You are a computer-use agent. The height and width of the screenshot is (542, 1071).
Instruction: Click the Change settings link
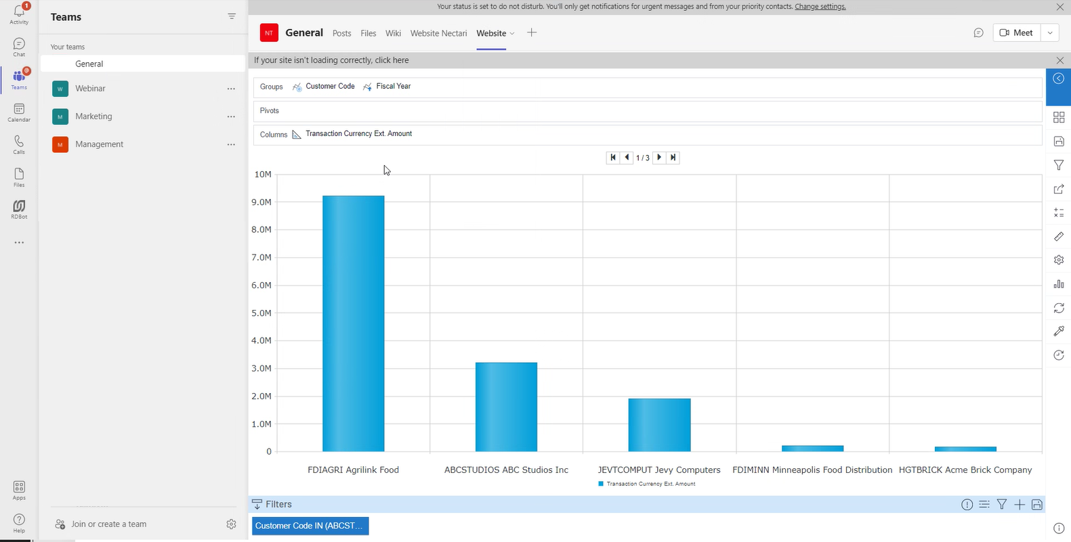(820, 7)
